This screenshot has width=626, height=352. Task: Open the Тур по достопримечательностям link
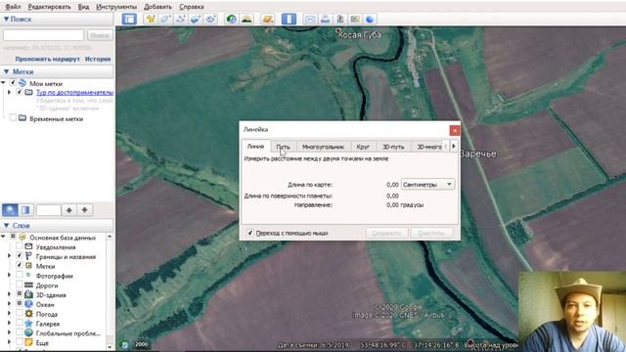[74, 92]
